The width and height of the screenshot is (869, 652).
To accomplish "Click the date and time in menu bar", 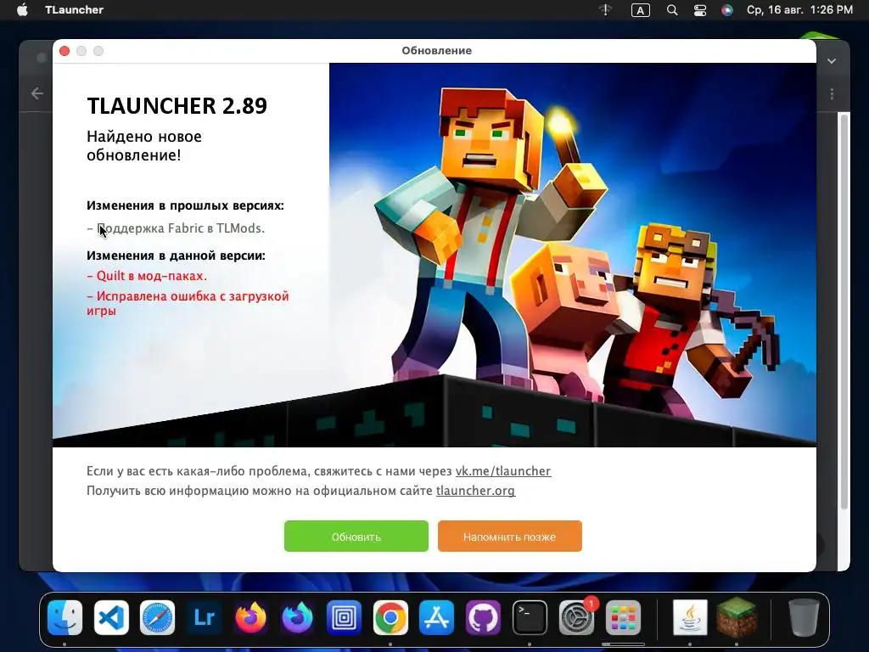I will point(799,9).
